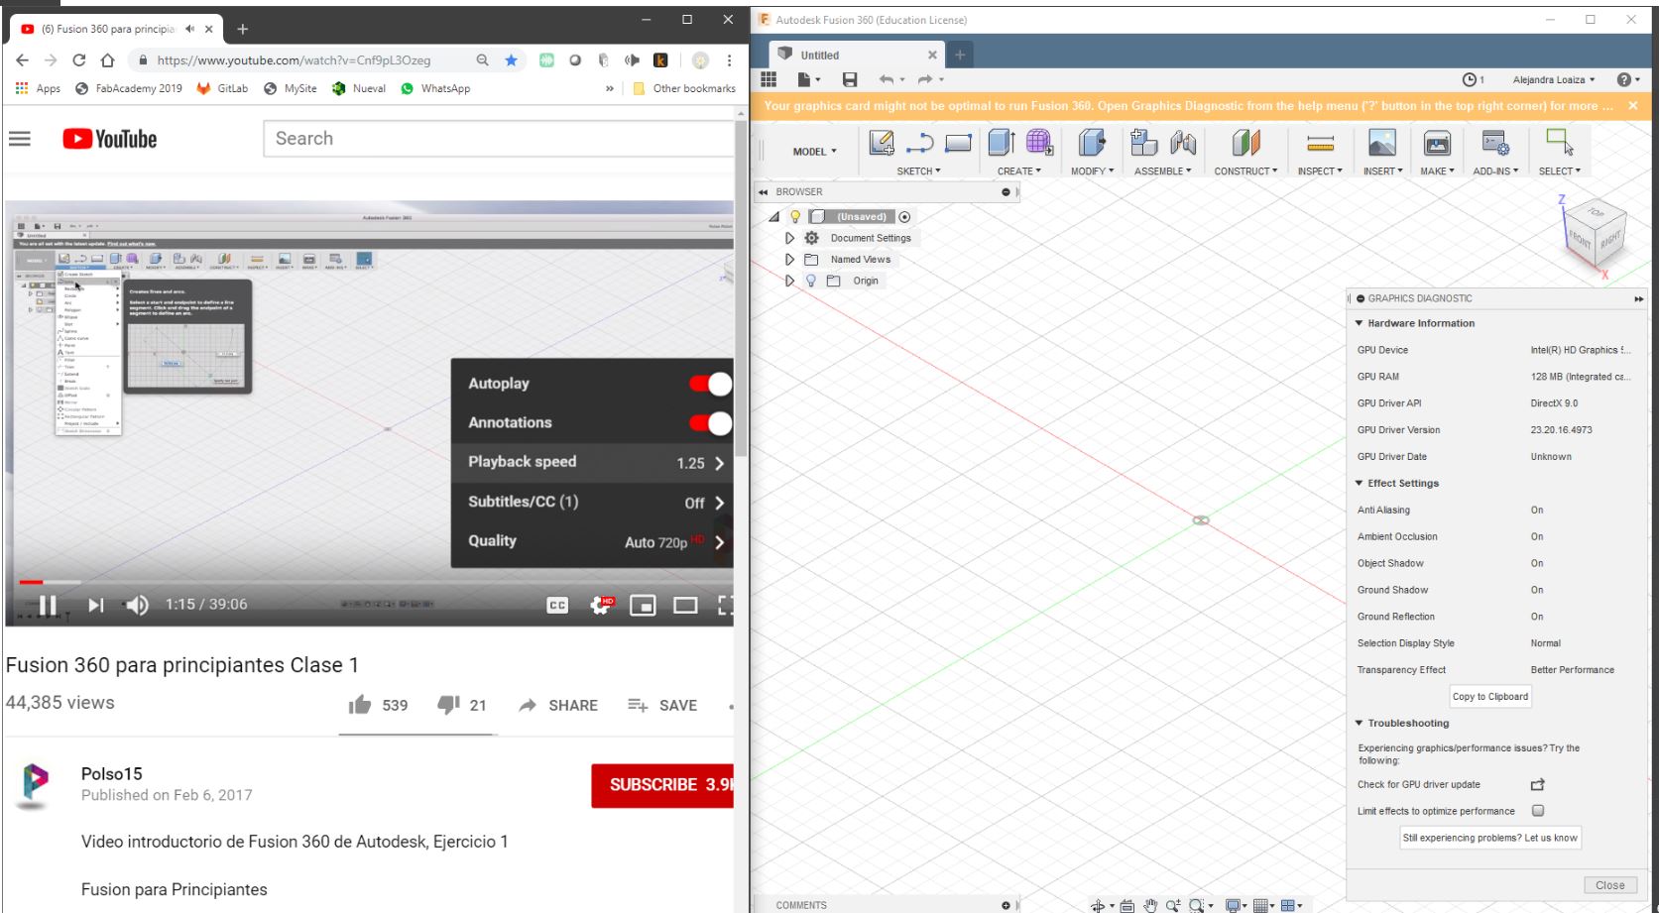
Task: Open the Subtitles/CC submenu
Action: pyautogui.click(x=592, y=502)
